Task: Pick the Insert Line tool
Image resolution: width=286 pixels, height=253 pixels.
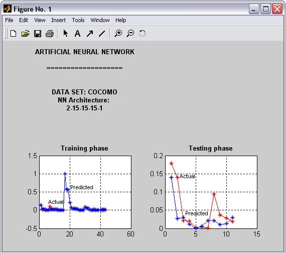Action: 102,34
